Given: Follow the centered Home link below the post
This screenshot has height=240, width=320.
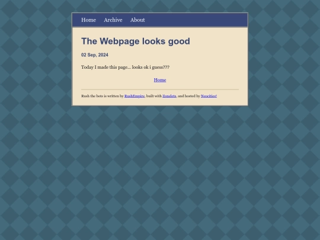Looking at the screenshot, I should click(160, 80).
